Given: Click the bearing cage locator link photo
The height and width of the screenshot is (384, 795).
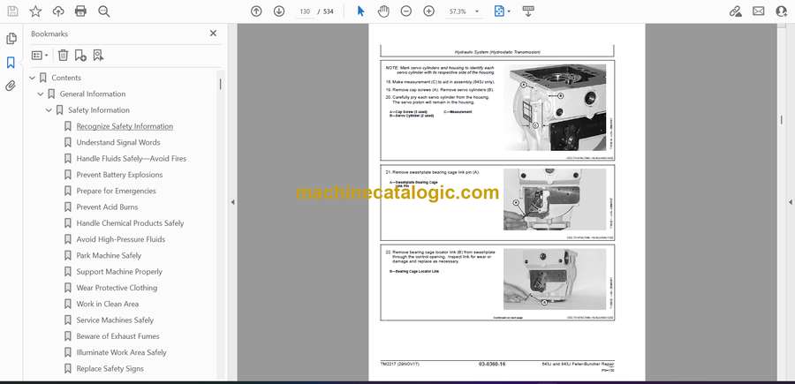Looking at the screenshot, I should [554, 279].
